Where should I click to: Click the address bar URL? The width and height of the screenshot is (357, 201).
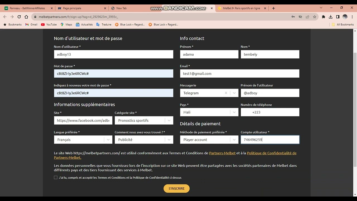tap(78, 17)
